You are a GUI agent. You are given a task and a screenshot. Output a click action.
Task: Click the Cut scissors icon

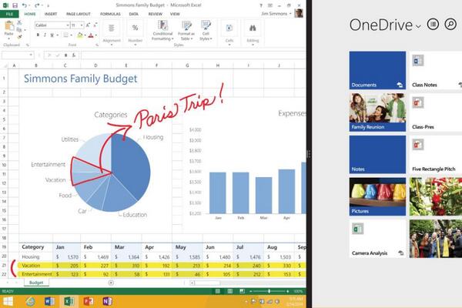19,22
